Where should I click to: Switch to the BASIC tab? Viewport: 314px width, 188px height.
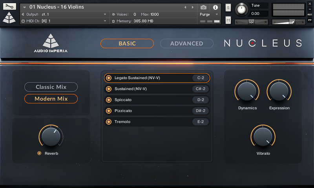tap(127, 43)
